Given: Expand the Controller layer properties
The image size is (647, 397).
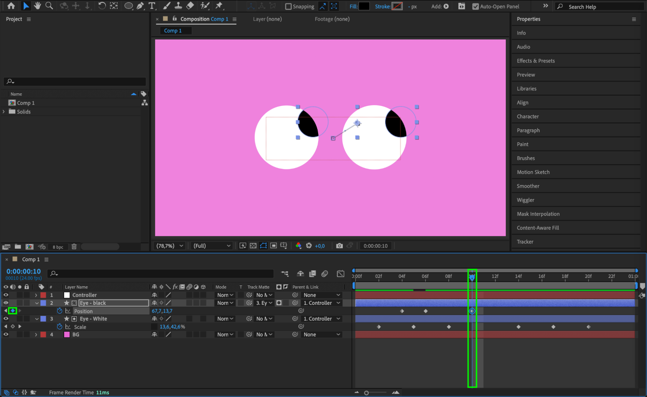Looking at the screenshot, I should coord(36,295).
